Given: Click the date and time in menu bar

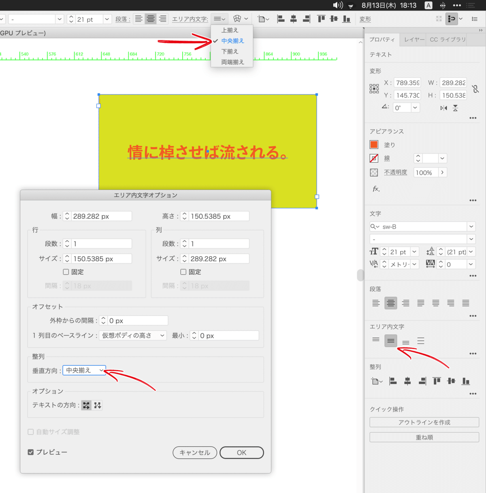Looking at the screenshot, I should [x=389, y=5].
